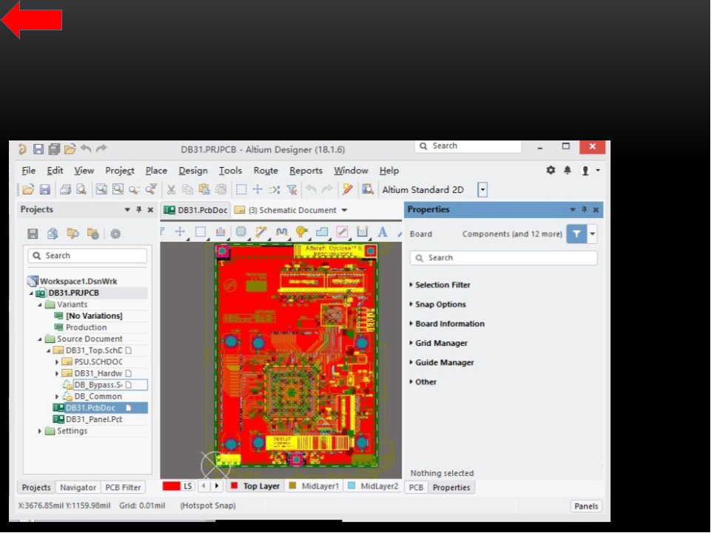Image resolution: width=711 pixels, height=533 pixels.
Task: Collapse the Variants folder
Action: coord(40,305)
